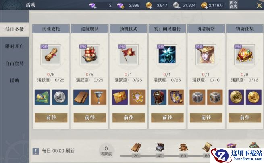Open the 自由贸易 tab

coord(15,64)
